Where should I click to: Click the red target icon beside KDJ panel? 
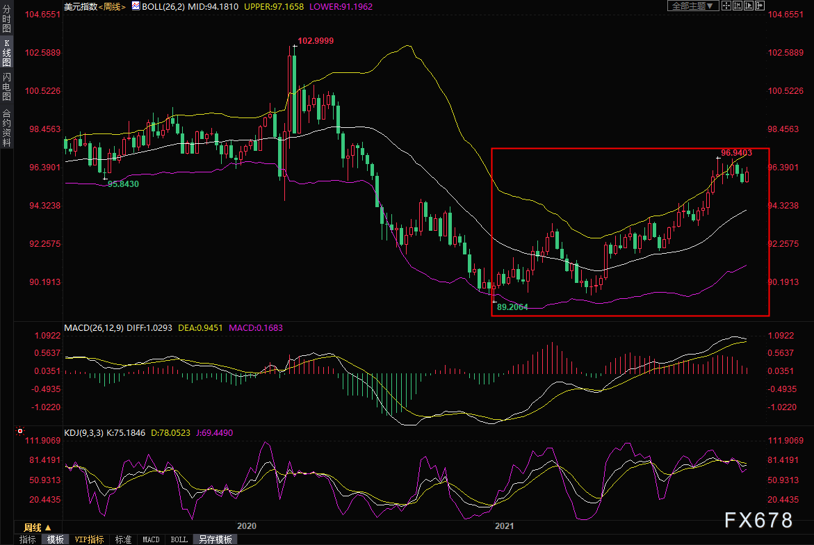tap(19, 431)
